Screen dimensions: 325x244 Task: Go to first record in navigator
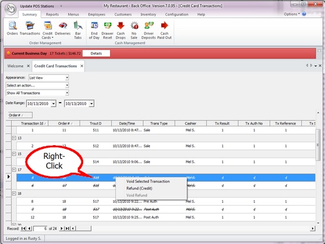pos(24,228)
